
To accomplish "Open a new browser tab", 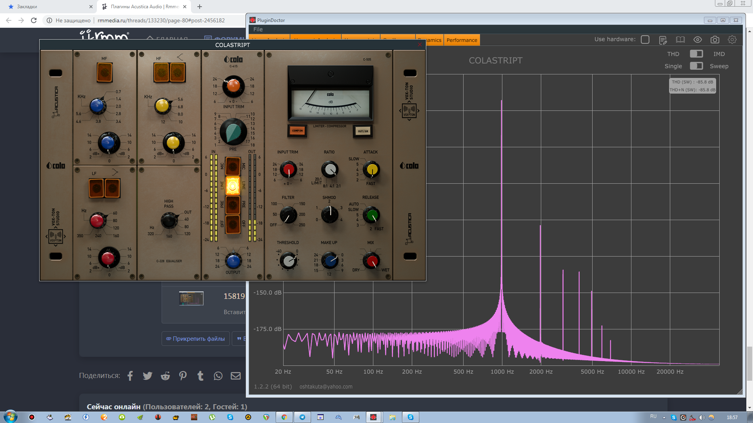I will [x=200, y=7].
